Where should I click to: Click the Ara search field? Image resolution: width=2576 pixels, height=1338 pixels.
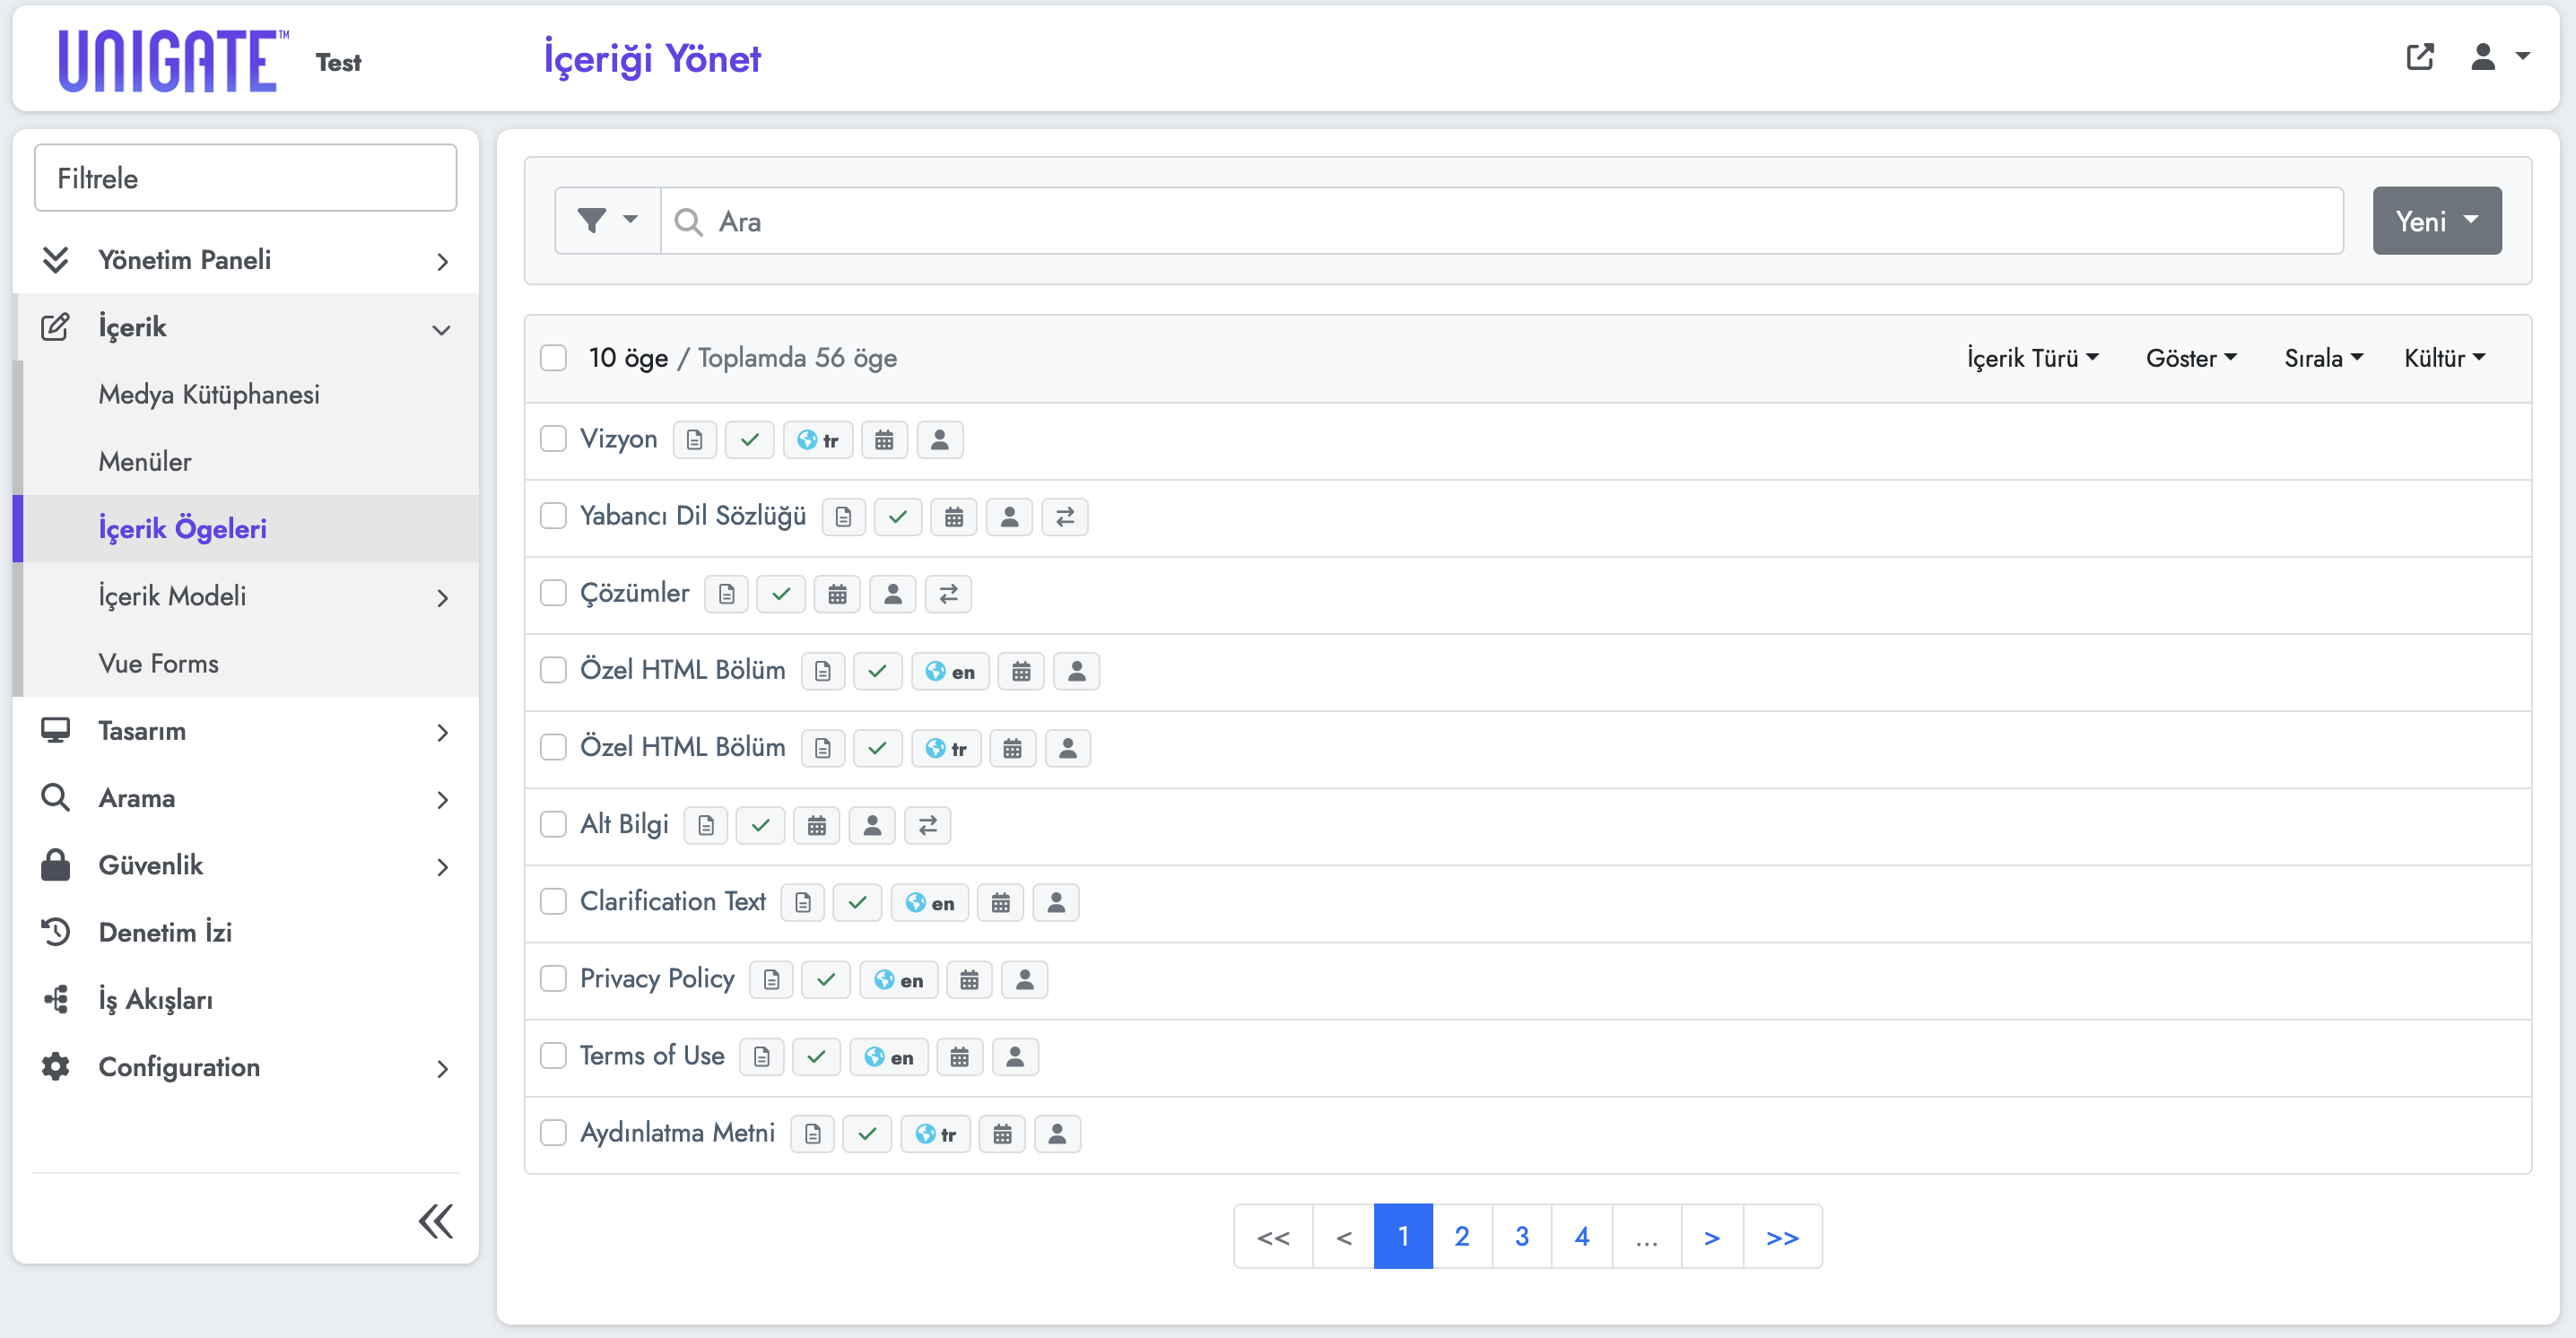click(1501, 220)
